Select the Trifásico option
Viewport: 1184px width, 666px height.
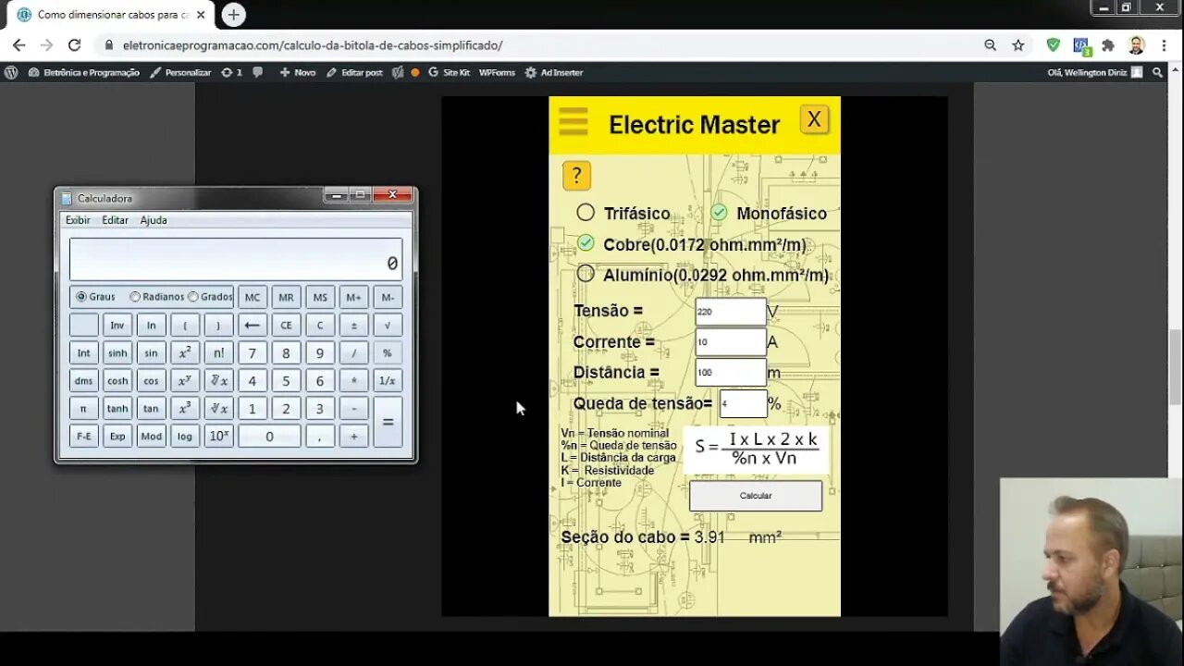586,213
